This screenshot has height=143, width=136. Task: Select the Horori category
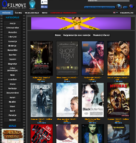[x=13, y=98]
